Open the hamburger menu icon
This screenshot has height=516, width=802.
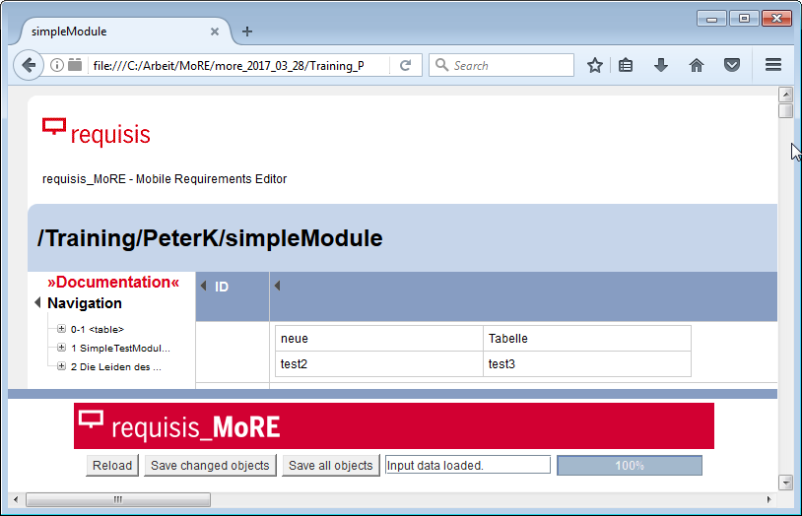pyautogui.click(x=772, y=65)
